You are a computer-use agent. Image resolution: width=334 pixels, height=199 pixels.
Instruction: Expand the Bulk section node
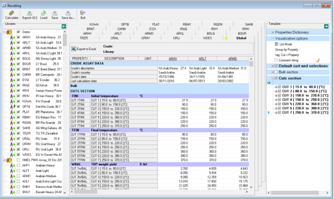tap(273, 72)
